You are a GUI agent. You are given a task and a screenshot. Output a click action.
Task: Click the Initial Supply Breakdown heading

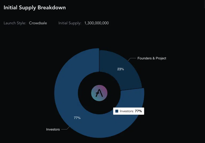point(35,7)
